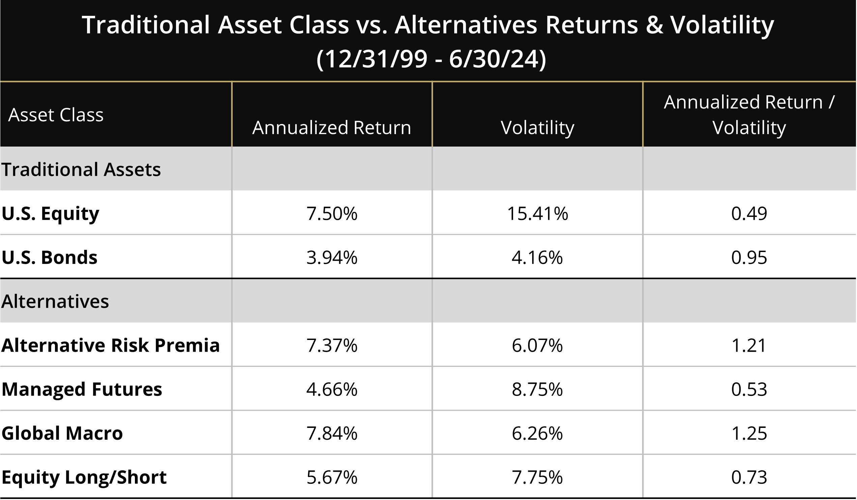The image size is (857, 500).
Task: Select Managed Futures 8.75% volatility cell
Action: pyautogui.click(x=538, y=389)
